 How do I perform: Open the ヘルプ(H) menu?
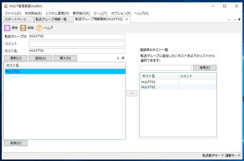coord(141,13)
